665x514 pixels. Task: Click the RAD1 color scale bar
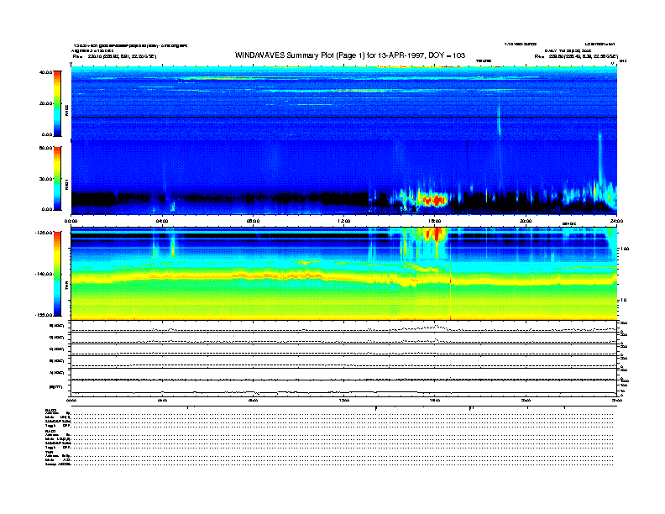click(57, 179)
